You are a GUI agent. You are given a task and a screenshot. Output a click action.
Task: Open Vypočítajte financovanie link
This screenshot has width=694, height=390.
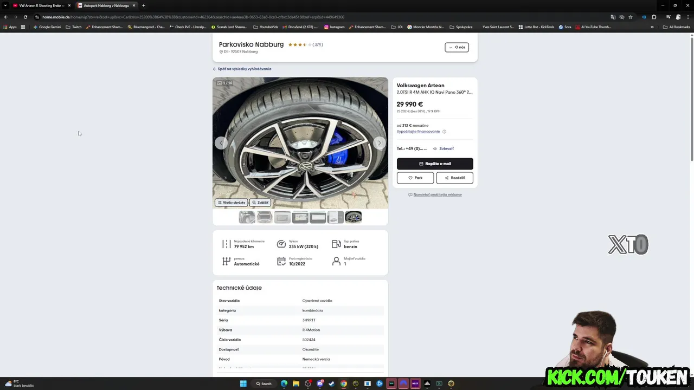[418, 132]
